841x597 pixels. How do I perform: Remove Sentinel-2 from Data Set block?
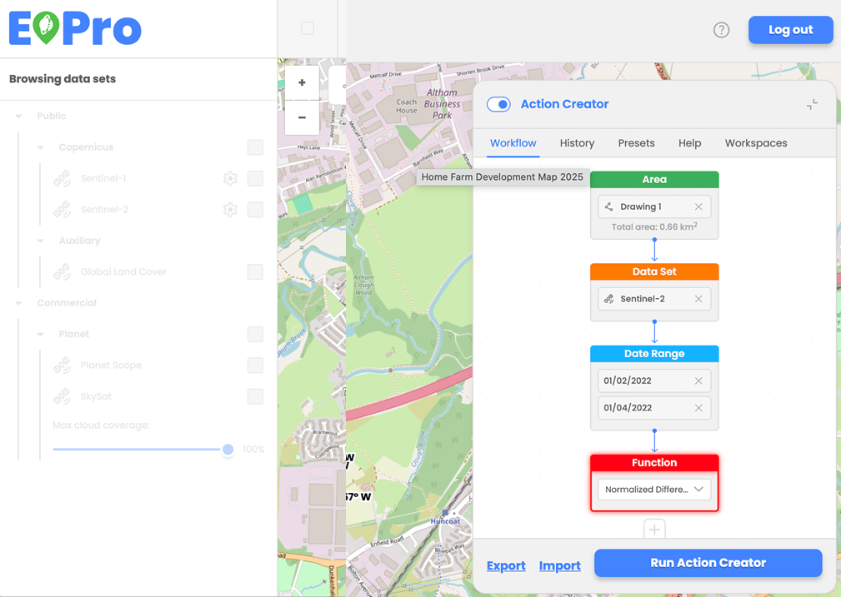click(698, 299)
